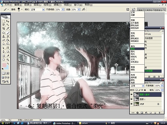Toggle visibility of the 背景 layer
The height and width of the screenshot is (125, 167).
pos(132,104)
